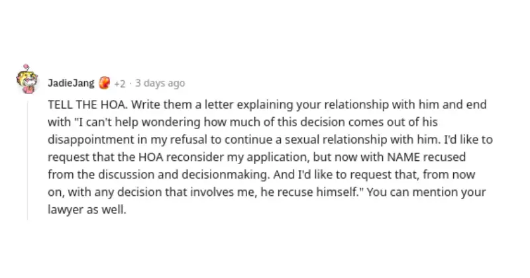Visit the JadieJang user profile
Image resolution: width=530 pixels, height=278 pixels.
[71, 83]
